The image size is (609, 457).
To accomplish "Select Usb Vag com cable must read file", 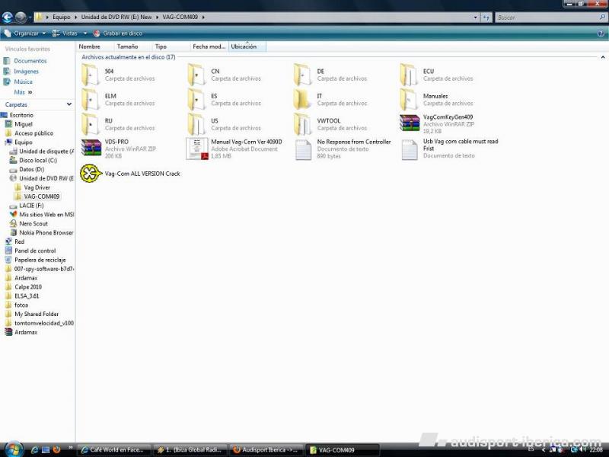I will (450, 149).
